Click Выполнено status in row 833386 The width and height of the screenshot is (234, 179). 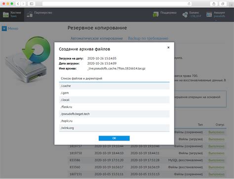coord(216,160)
